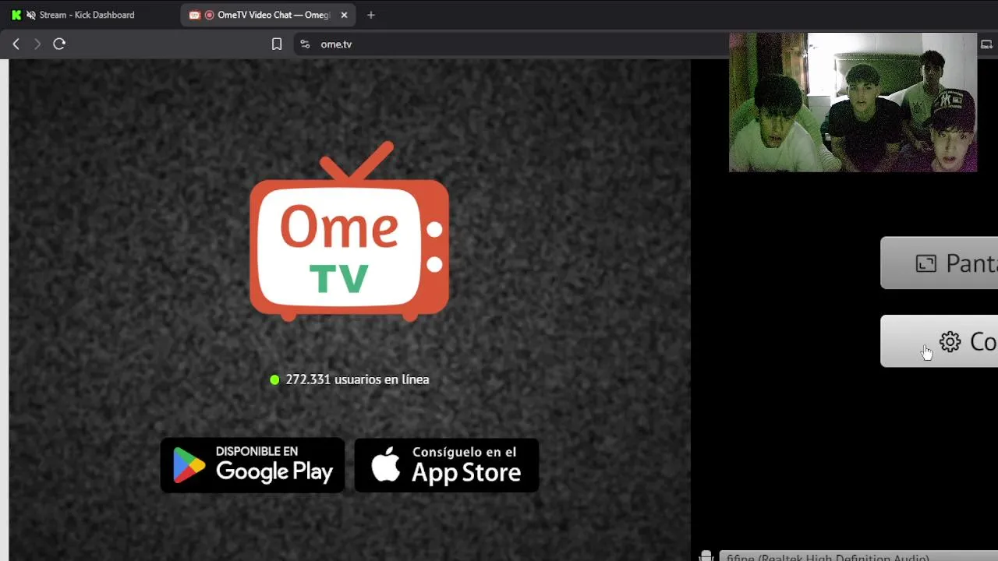998x561 pixels.
Task: Click the webcam preview thumbnail
Action: pyautogui.click(x=853, y=102)
